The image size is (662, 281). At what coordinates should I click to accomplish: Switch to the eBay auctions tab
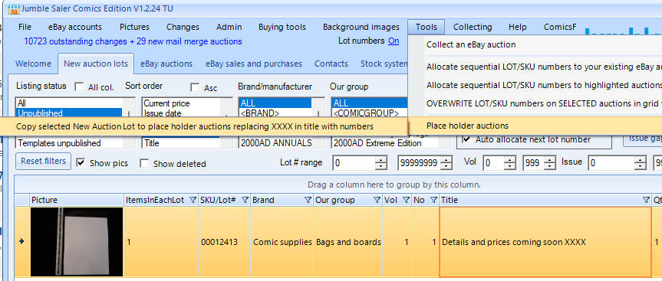pyautogui.click(x=166, y=64)
